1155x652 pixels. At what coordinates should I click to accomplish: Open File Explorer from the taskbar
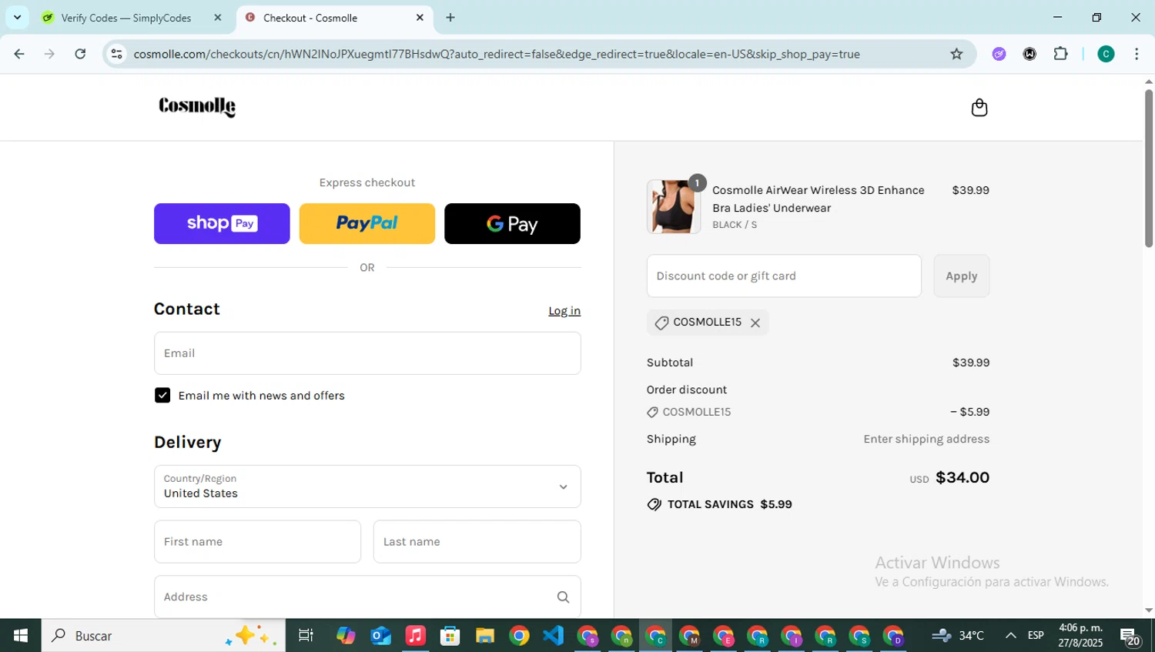click(x=484, y=636)
